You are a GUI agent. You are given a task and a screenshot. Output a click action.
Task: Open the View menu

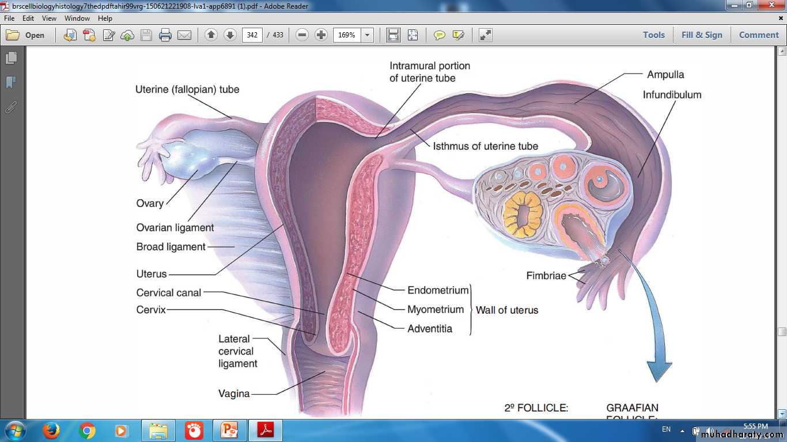(x=49, y=18)
